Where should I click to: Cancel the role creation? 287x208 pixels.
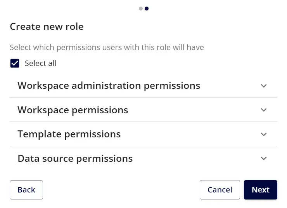220,190
